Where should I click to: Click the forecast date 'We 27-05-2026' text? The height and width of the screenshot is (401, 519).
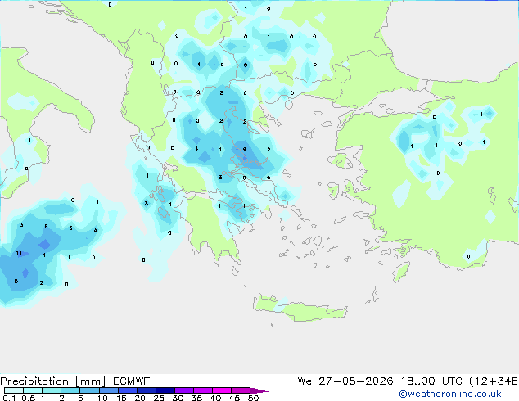coord(345,381)
